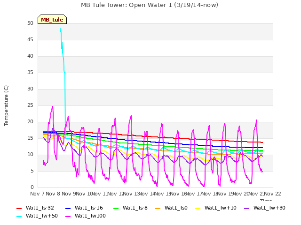Click the 10 y-axis tick label
The image size is (301, 225).
30,155
